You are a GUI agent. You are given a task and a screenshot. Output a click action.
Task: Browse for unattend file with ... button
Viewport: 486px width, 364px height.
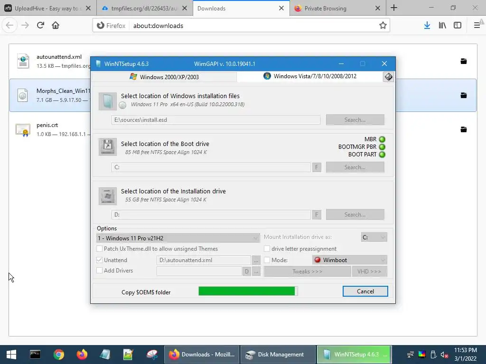point(256,260)
